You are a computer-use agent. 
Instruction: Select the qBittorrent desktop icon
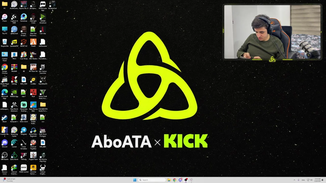point(14,30)
